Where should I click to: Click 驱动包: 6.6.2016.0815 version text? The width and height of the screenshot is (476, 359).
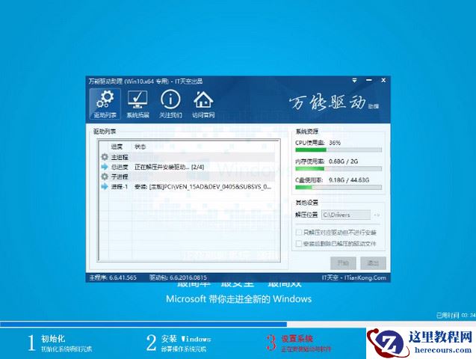pos(178,277)
